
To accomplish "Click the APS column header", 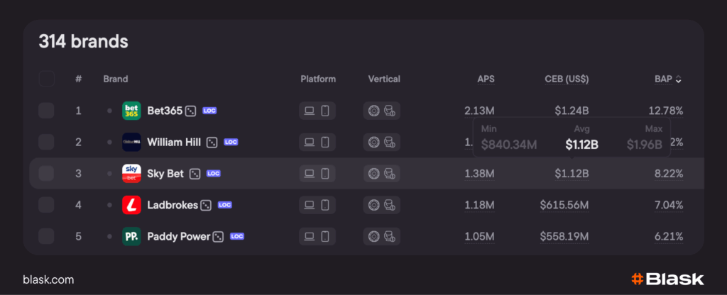I will pyautogui.click(x=486, y=79).
